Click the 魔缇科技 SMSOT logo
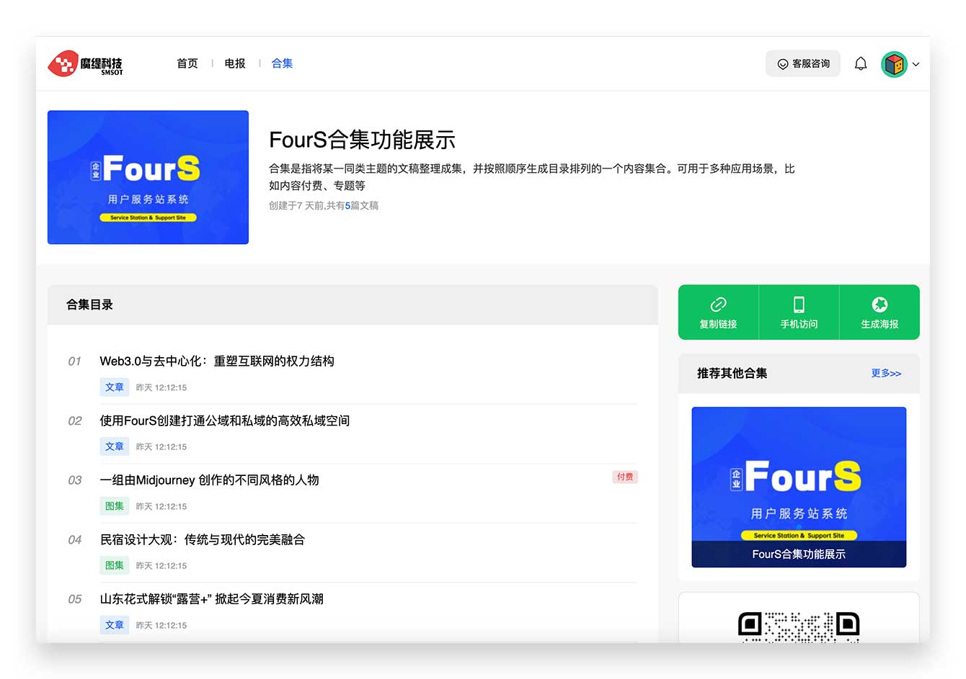This screenshot has width=966, height=679. tap(85, 63)
